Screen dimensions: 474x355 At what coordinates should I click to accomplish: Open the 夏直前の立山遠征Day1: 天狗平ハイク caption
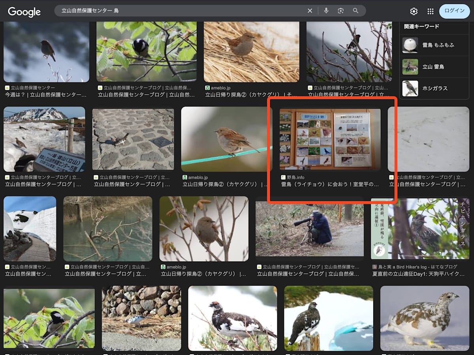(x=419, y=273)
